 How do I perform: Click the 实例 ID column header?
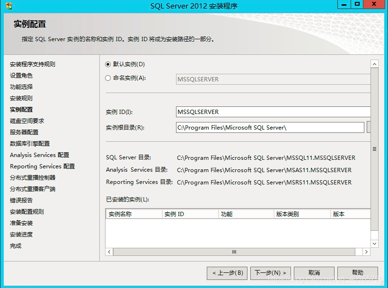tap(190, 214)
